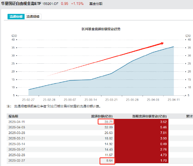
Task: Select the 2025-03-28 report row date
Action: coord(16,133)
